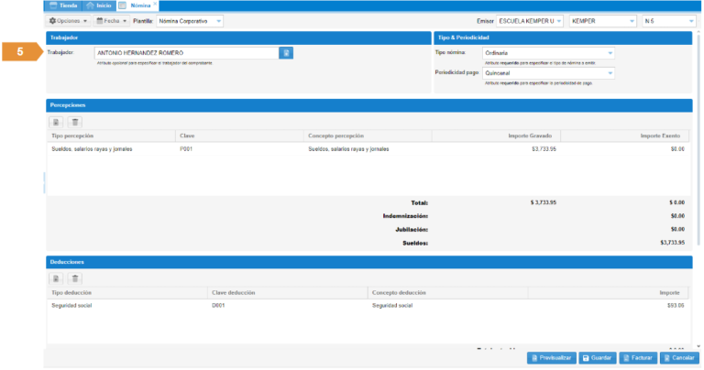
Task: Add a new row in Percepciones
Action: click(56, 122)
